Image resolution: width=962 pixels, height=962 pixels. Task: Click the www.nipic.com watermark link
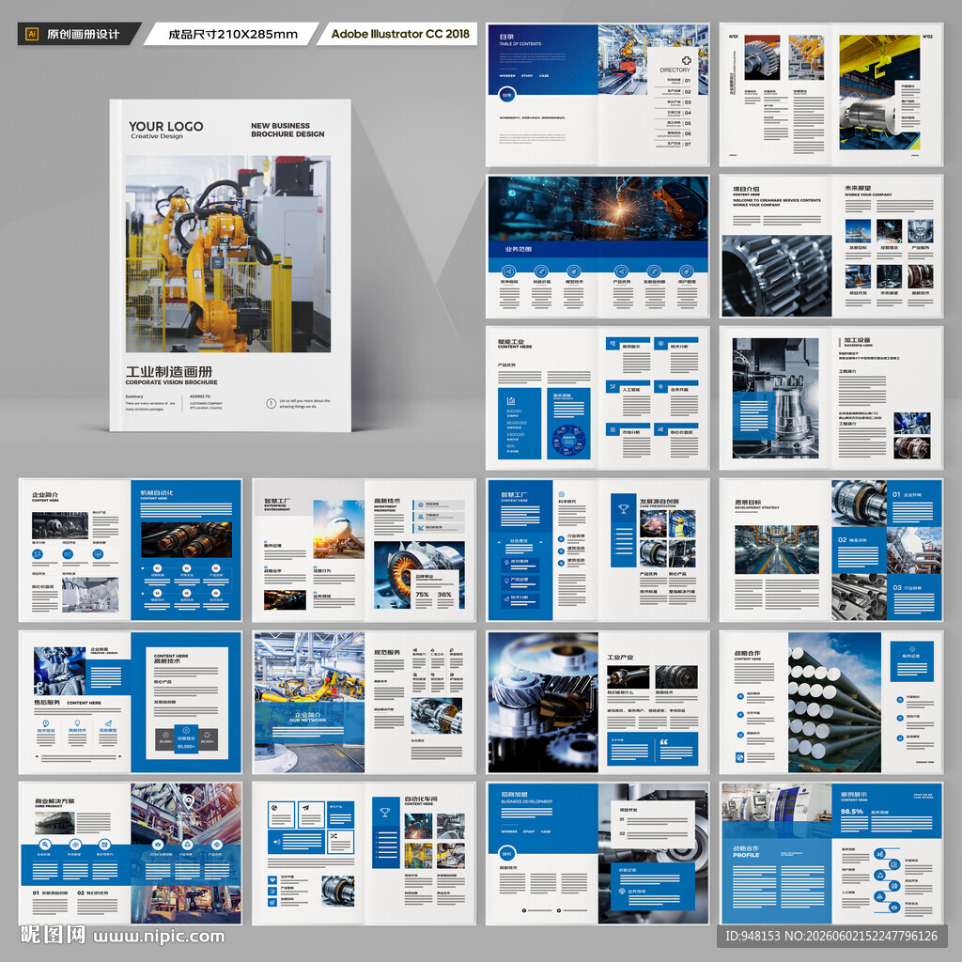tap(159, 937)
